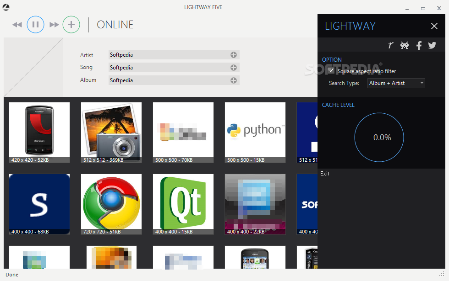Edit the Artist input field

pyautogui.click(x=174, y=55)
